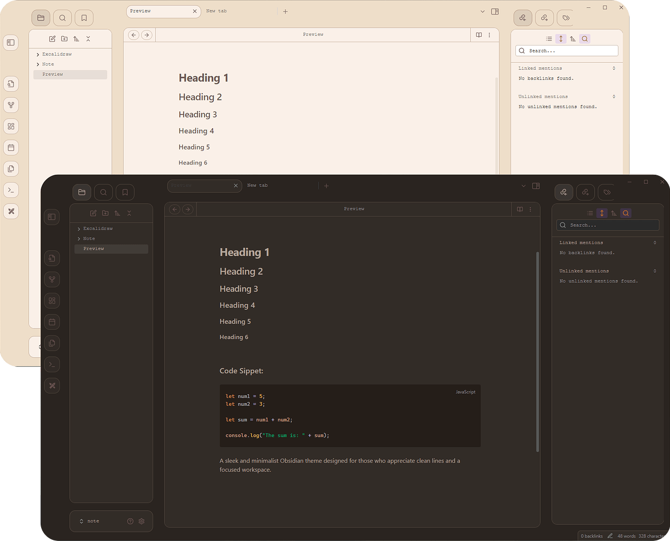Image resolution: width=670 pixels, height=541 pixels.
Task: Create a new folder in the file explorer
Action: coord(105,213)
